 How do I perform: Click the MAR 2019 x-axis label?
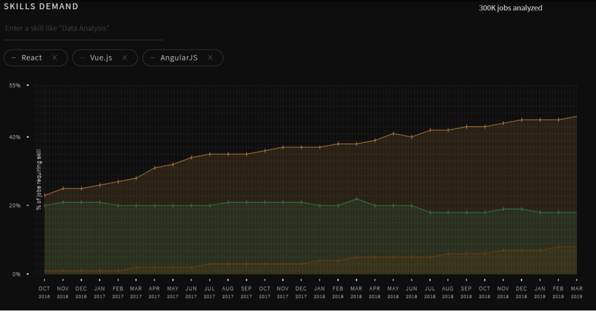pyautogui.click(x=576, y=291)
